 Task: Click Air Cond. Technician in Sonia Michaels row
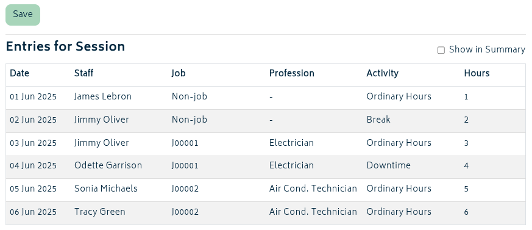313,189
